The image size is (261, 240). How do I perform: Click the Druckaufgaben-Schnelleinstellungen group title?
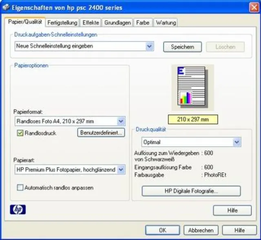pyautogui.click(x=55, y=35)
